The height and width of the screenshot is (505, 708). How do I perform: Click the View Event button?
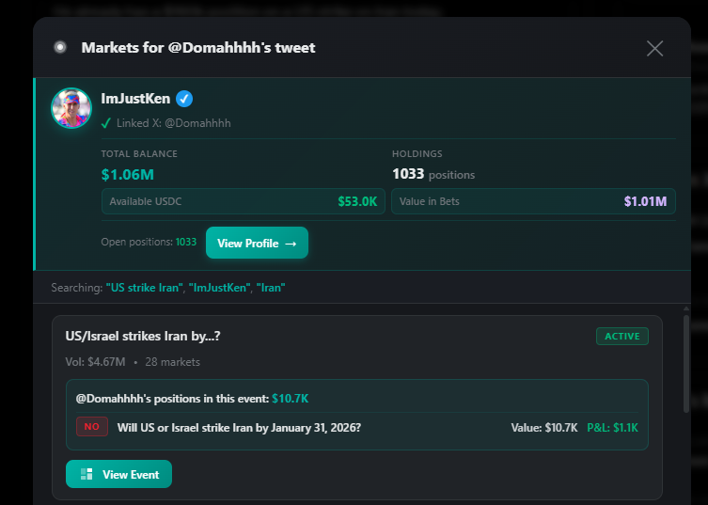pyautogui.click(x=118, y=474)
